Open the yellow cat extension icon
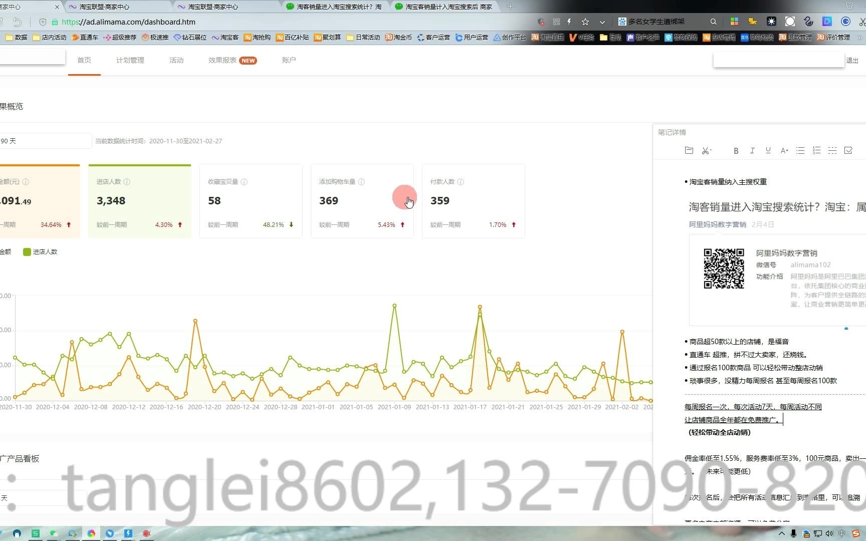The image size is (866, 541). tap(753, 22)
